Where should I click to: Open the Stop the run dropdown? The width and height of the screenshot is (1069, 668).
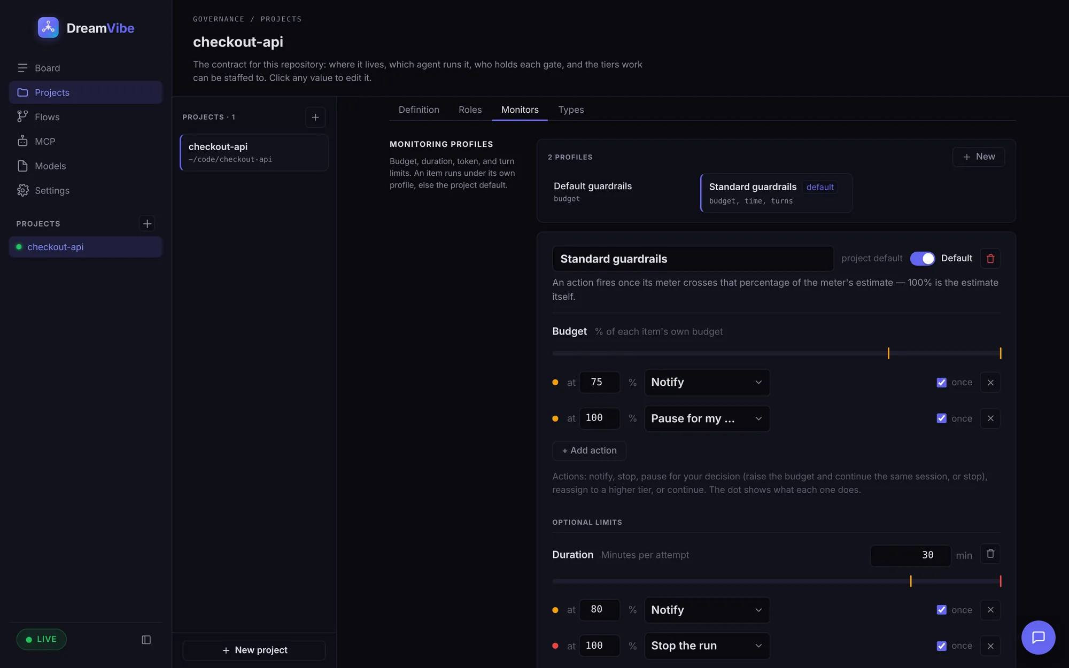click(707, 646)
